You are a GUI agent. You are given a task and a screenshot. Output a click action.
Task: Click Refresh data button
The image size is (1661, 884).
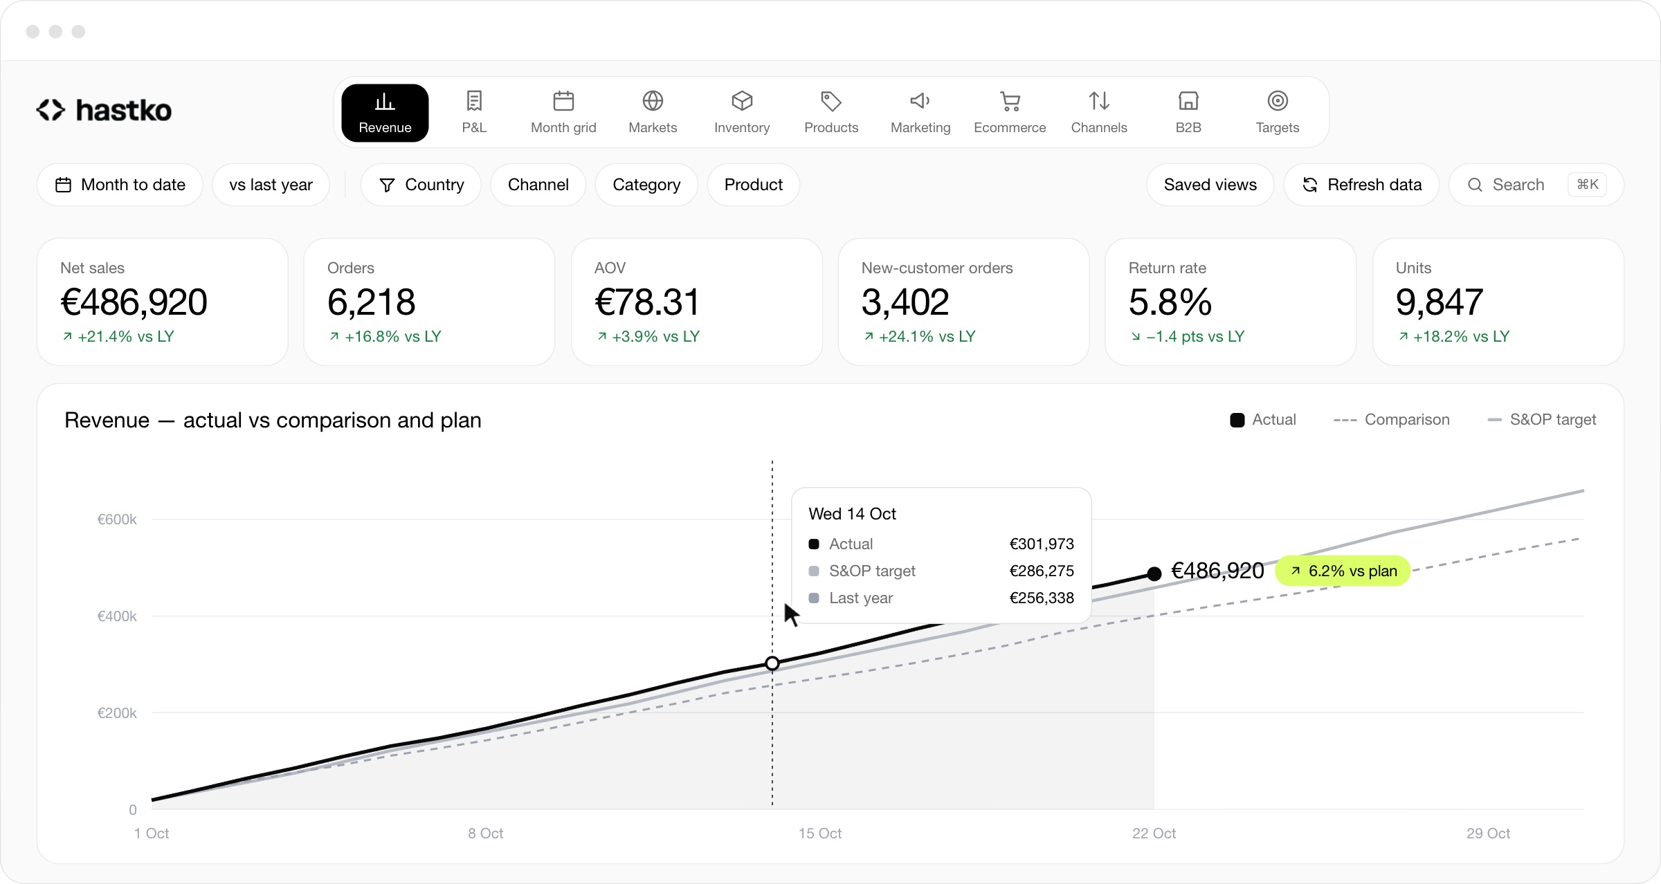coord(1361,185)
